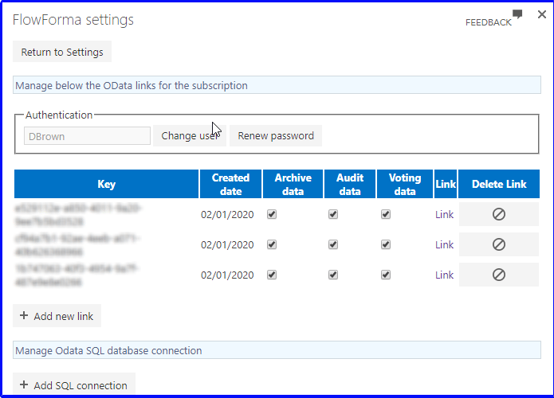The image size is (554, 398).
Task: Click the Created date column header
Action: tap(230, 184)
